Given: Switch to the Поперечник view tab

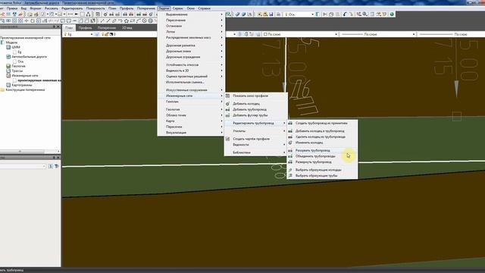Looking at the screenshot, I should pyautogui.click(x=106, y=27).
